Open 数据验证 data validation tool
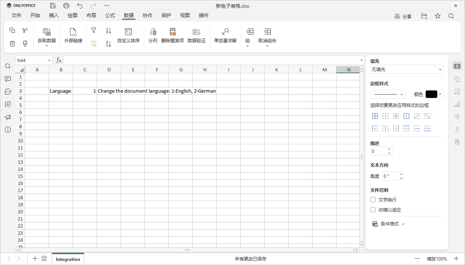This screenshot has height=265, width=465. coord(196,32)
